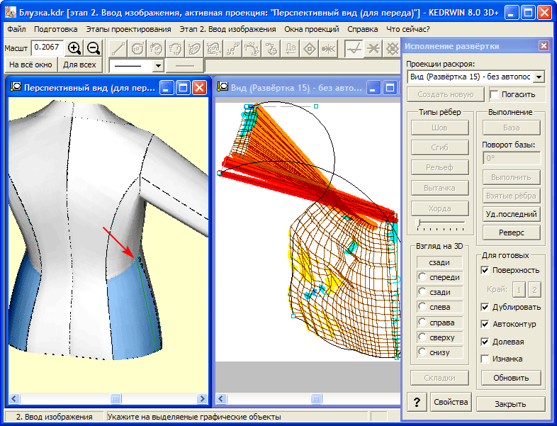Screen dimensions: 557x426
Task: Select the circle drawing tool
Action: coord(137,48)
